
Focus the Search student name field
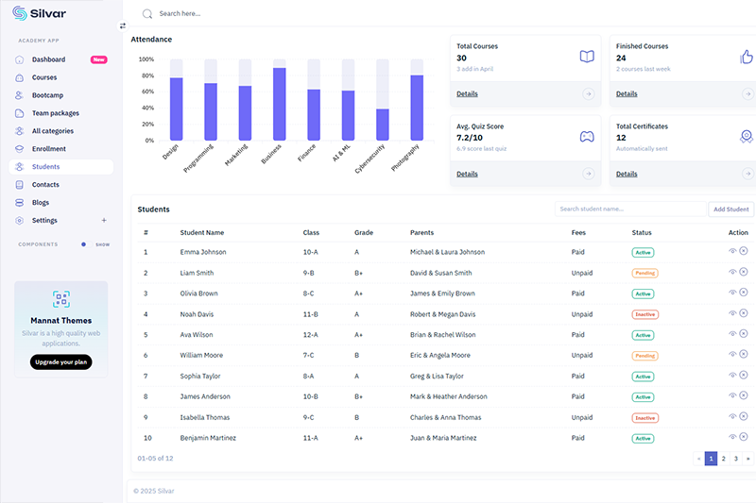629,210
